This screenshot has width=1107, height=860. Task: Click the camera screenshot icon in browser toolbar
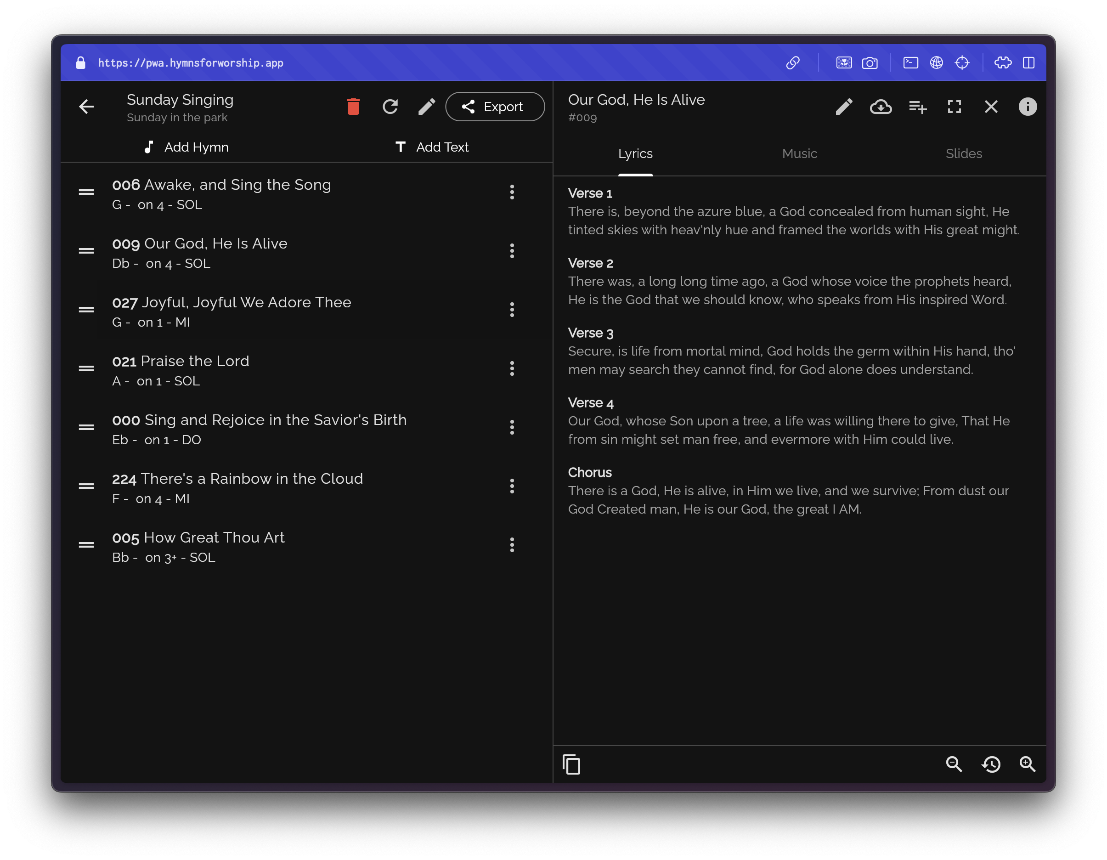[x=870, y=63]
